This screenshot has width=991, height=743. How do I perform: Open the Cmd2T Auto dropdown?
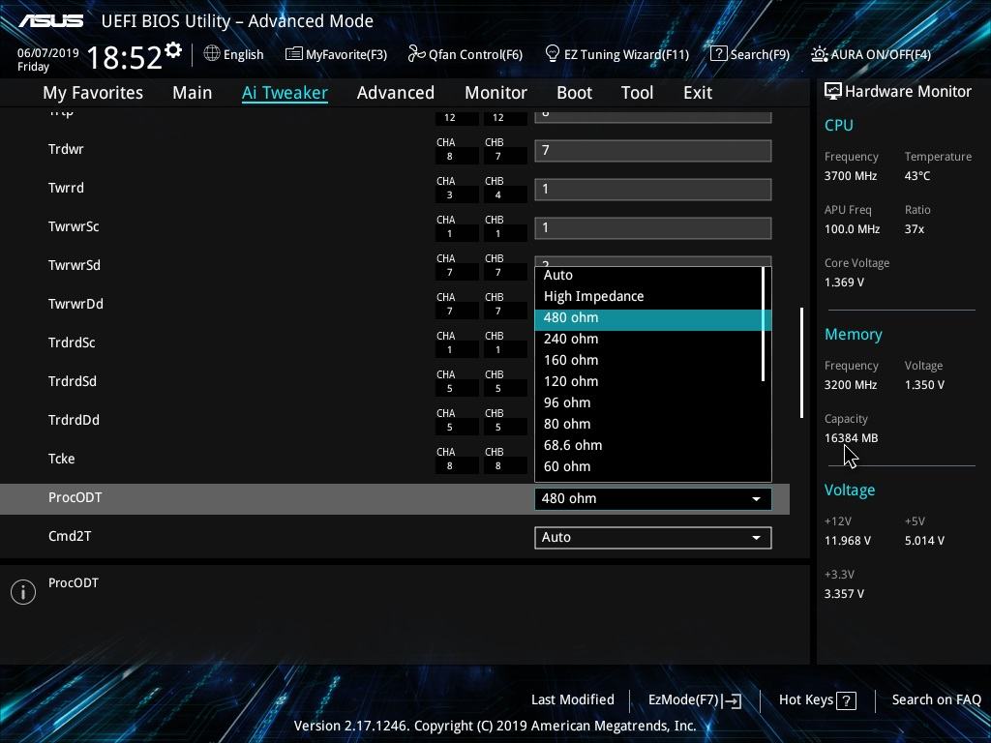click(x=653, y=538)
